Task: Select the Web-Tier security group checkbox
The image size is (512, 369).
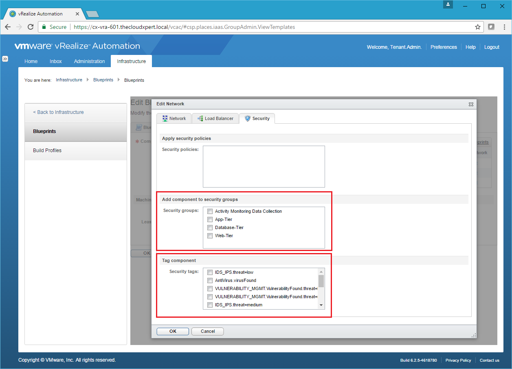Action: point(210,236)
